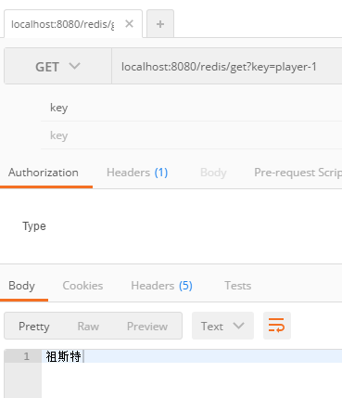The image size is (342, 398).
Task: Click the GET dropdown chevron arrow
Action: pyautogui.click(x=74, y=66)
